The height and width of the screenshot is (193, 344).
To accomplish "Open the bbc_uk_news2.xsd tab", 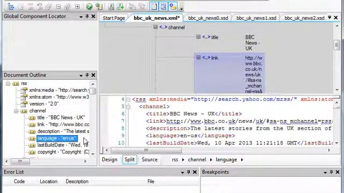I will [x=304, y=18].
